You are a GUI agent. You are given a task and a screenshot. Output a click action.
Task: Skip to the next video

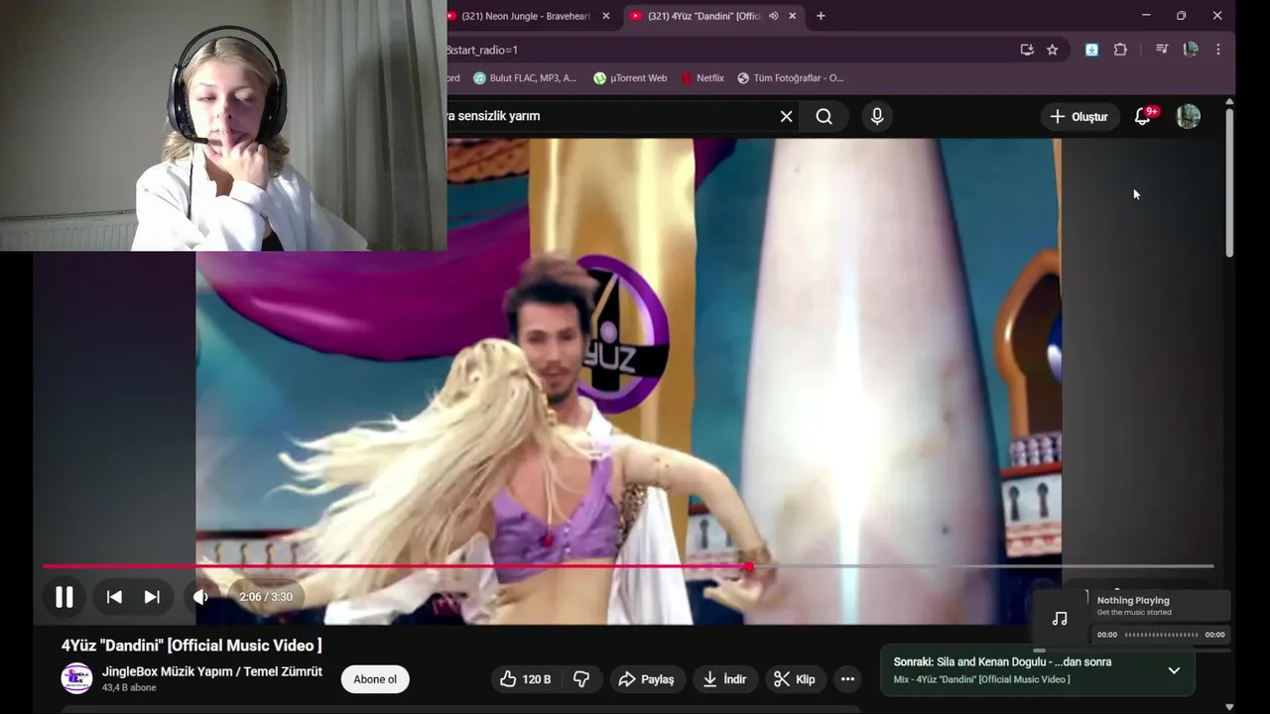(x=152, y=597)
